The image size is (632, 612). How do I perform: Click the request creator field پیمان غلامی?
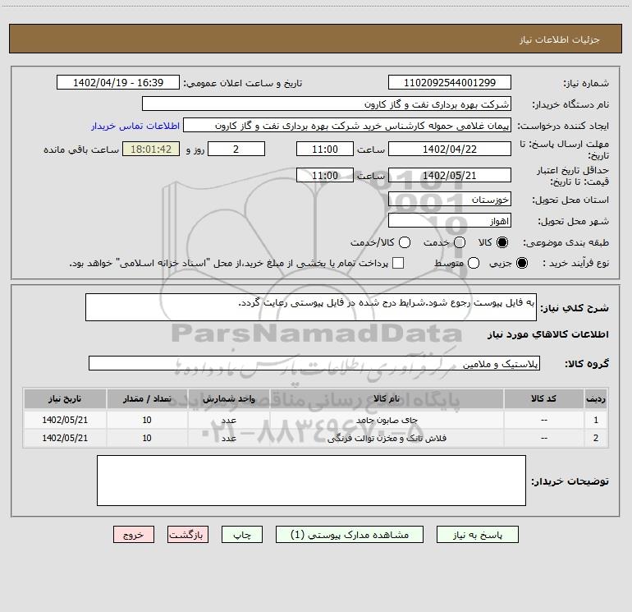pyautogui.click(x=347, y=125)
